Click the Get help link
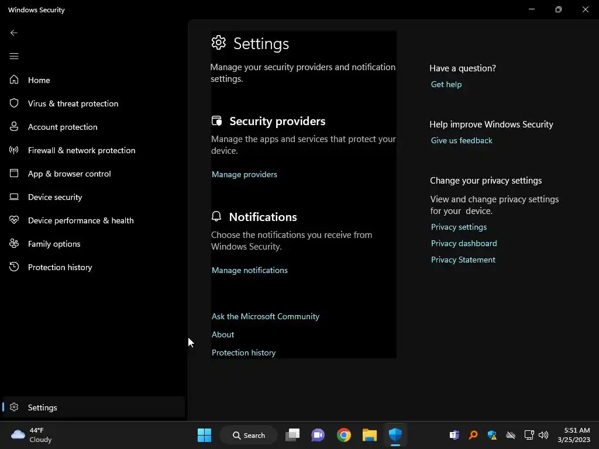599x449 pixels. coord(446,84)
